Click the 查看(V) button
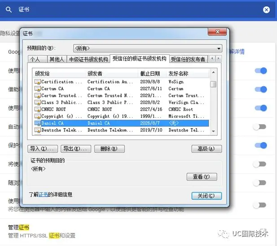Viewport: 277px width, 246px height. [x=202, y=177]
